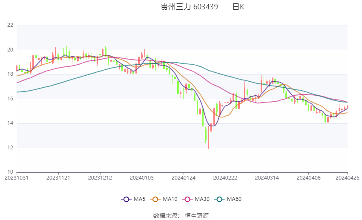Toggle the MA60 legend circle icon
Viewport: 362px width, 220px height.
pos(219,199)
